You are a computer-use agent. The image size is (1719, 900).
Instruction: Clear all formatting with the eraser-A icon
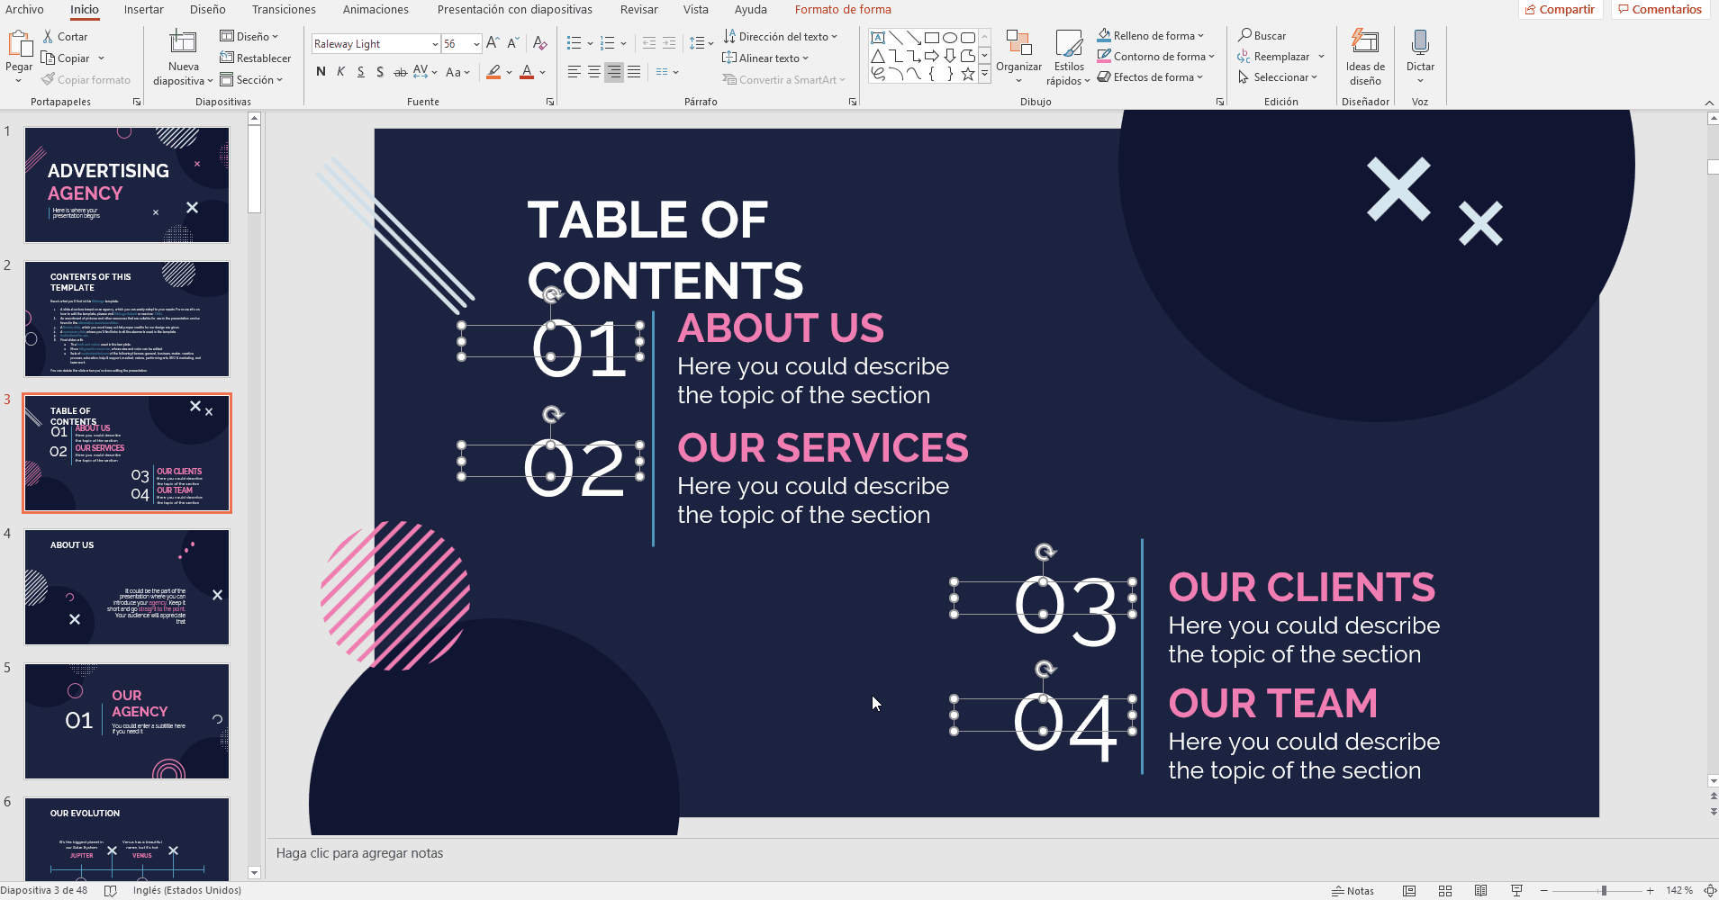pyautogui.click(x=539, y=43)
